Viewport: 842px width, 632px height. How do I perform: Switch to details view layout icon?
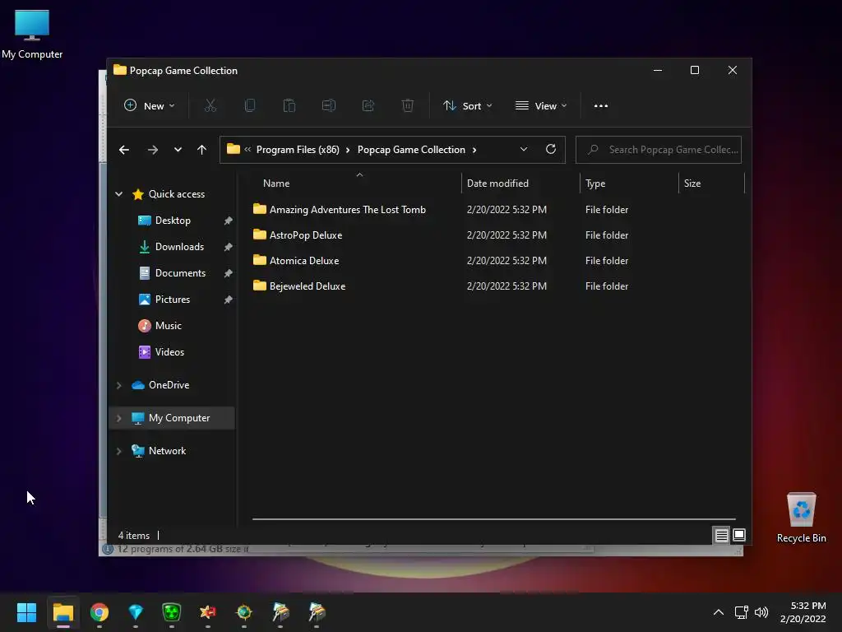721,535
